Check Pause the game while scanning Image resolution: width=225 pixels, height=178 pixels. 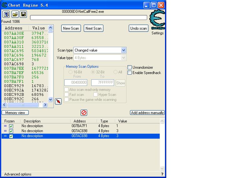point(66,100)
